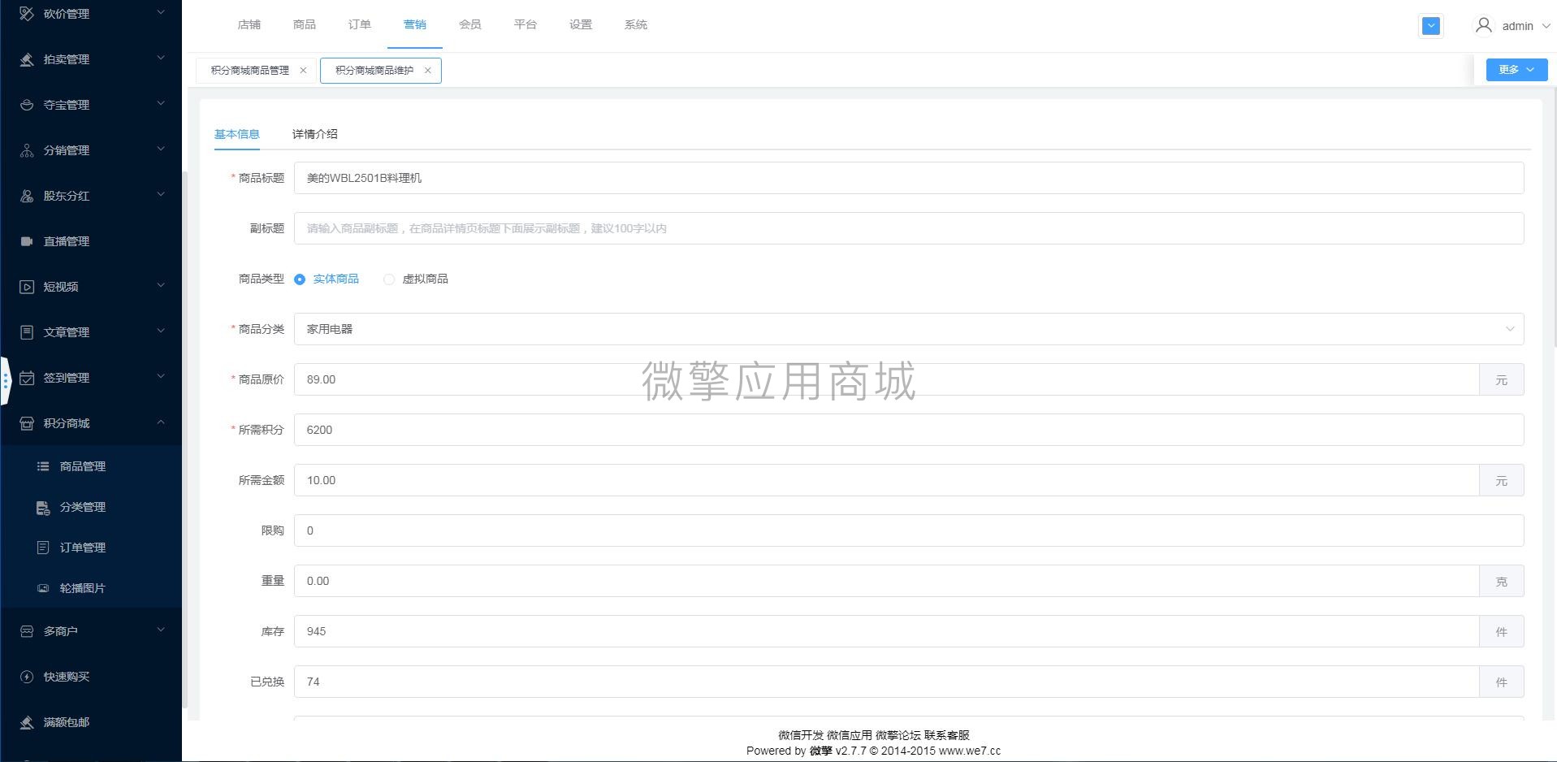The width and height of the screenshot is (1557, 762).
Task: Expand the 多商户 menu chevron
Action: pyautogui.click(x=161, y=630)
